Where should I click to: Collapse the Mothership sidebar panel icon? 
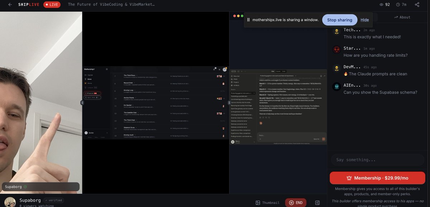(107, 69)
